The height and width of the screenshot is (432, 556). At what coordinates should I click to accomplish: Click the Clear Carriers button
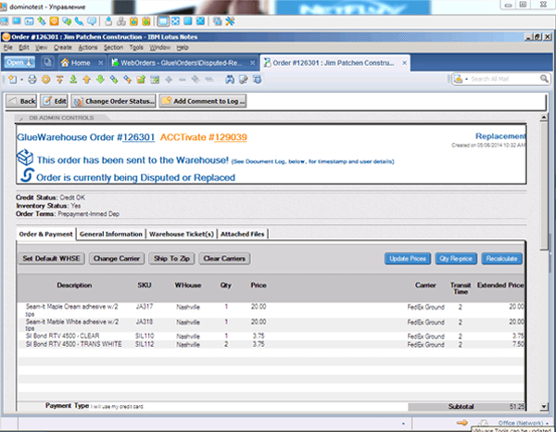click(x=224, y=259)
